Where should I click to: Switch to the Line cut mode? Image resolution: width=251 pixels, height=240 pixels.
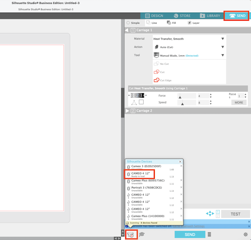click(x=152, y=23)
